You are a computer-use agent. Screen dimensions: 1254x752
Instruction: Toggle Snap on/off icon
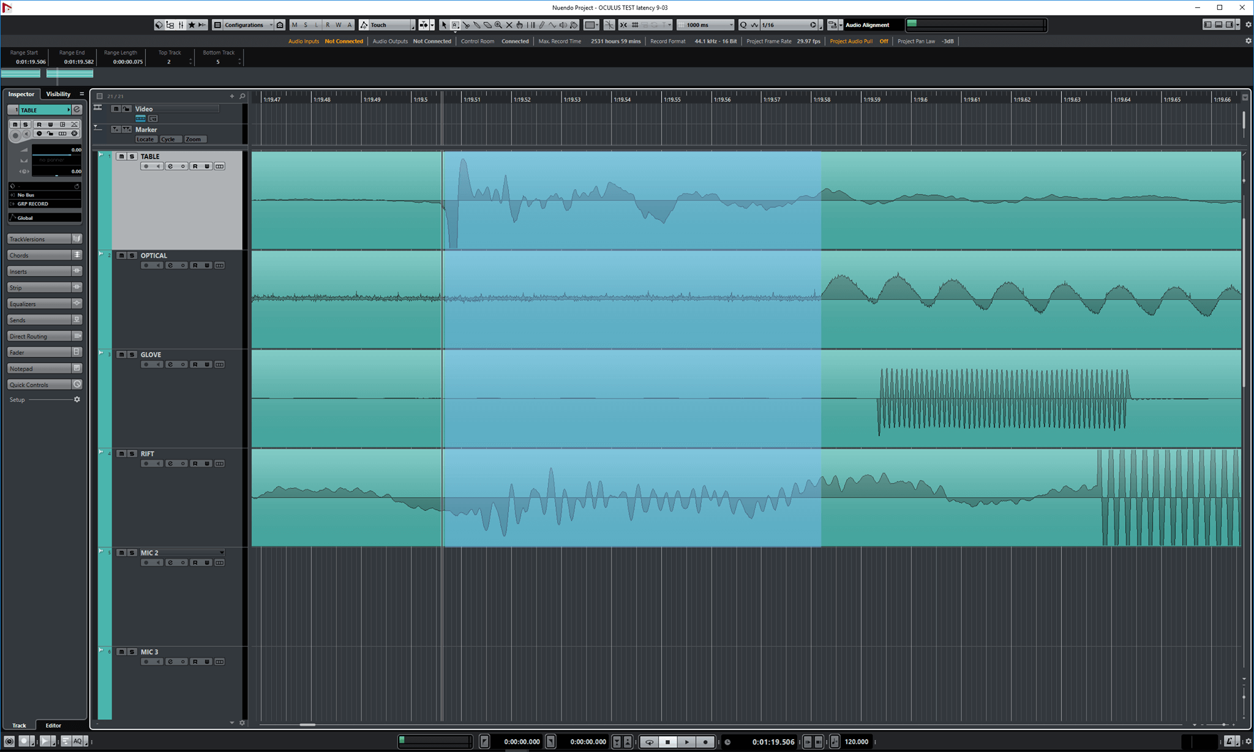point(623,25)
